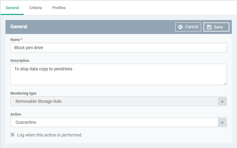
Task: Open the Removable Storage Rule dropdown
Action: (119, 101)
